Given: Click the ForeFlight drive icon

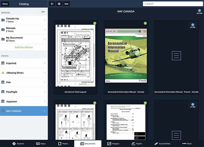Looking at the screenshot, I should coord(3,92).
